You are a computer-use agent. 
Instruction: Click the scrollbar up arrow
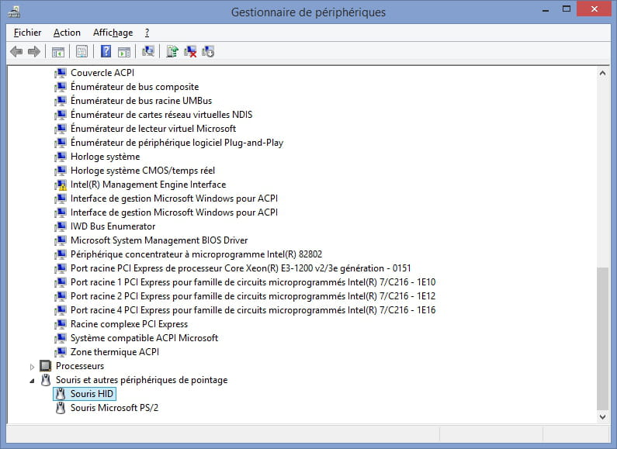pos(602,73)
